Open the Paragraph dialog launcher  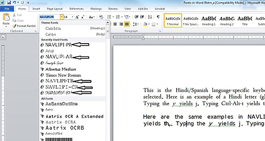click(x=160, y=31)
